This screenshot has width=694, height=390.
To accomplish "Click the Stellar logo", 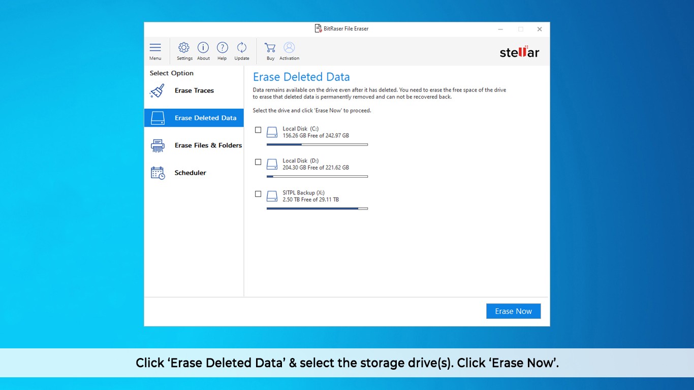I will pos(519,52).
